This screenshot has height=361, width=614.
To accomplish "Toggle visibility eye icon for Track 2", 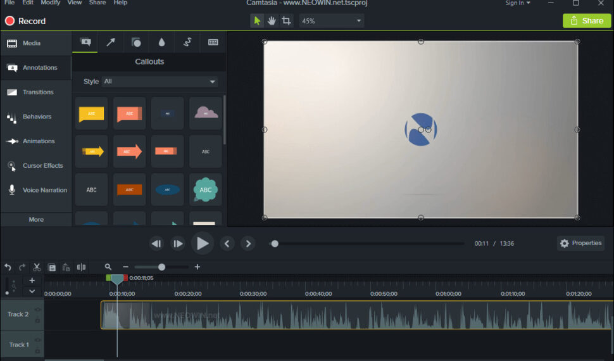I will [x=38, y=310].
